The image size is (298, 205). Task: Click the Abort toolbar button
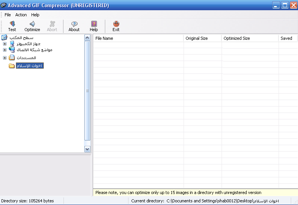[52, 27]
